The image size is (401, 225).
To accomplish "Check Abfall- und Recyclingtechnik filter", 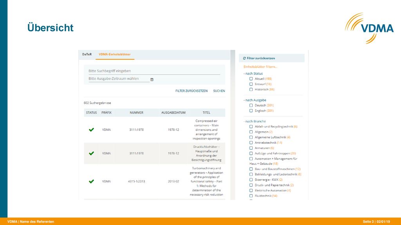I will pos(251,127).
